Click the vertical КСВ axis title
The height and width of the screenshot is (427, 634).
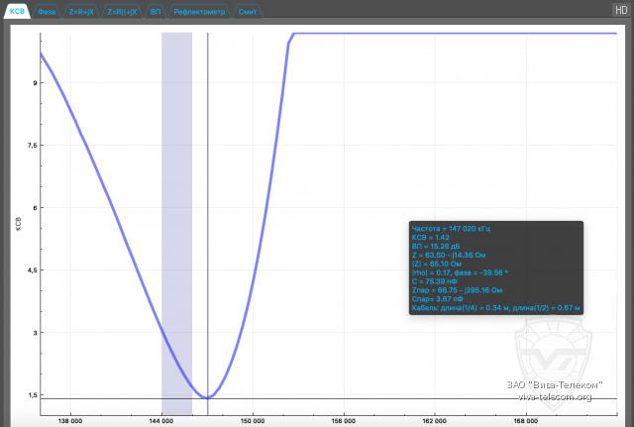tap(18, 224)
